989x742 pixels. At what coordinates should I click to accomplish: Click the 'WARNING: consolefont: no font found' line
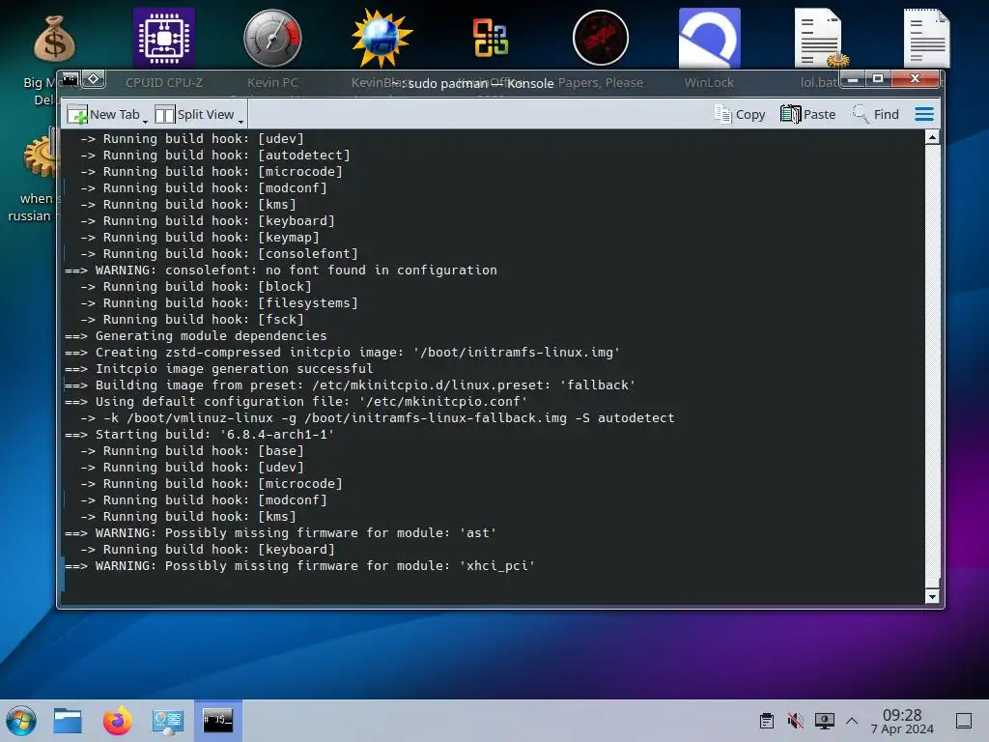point(281,271)
